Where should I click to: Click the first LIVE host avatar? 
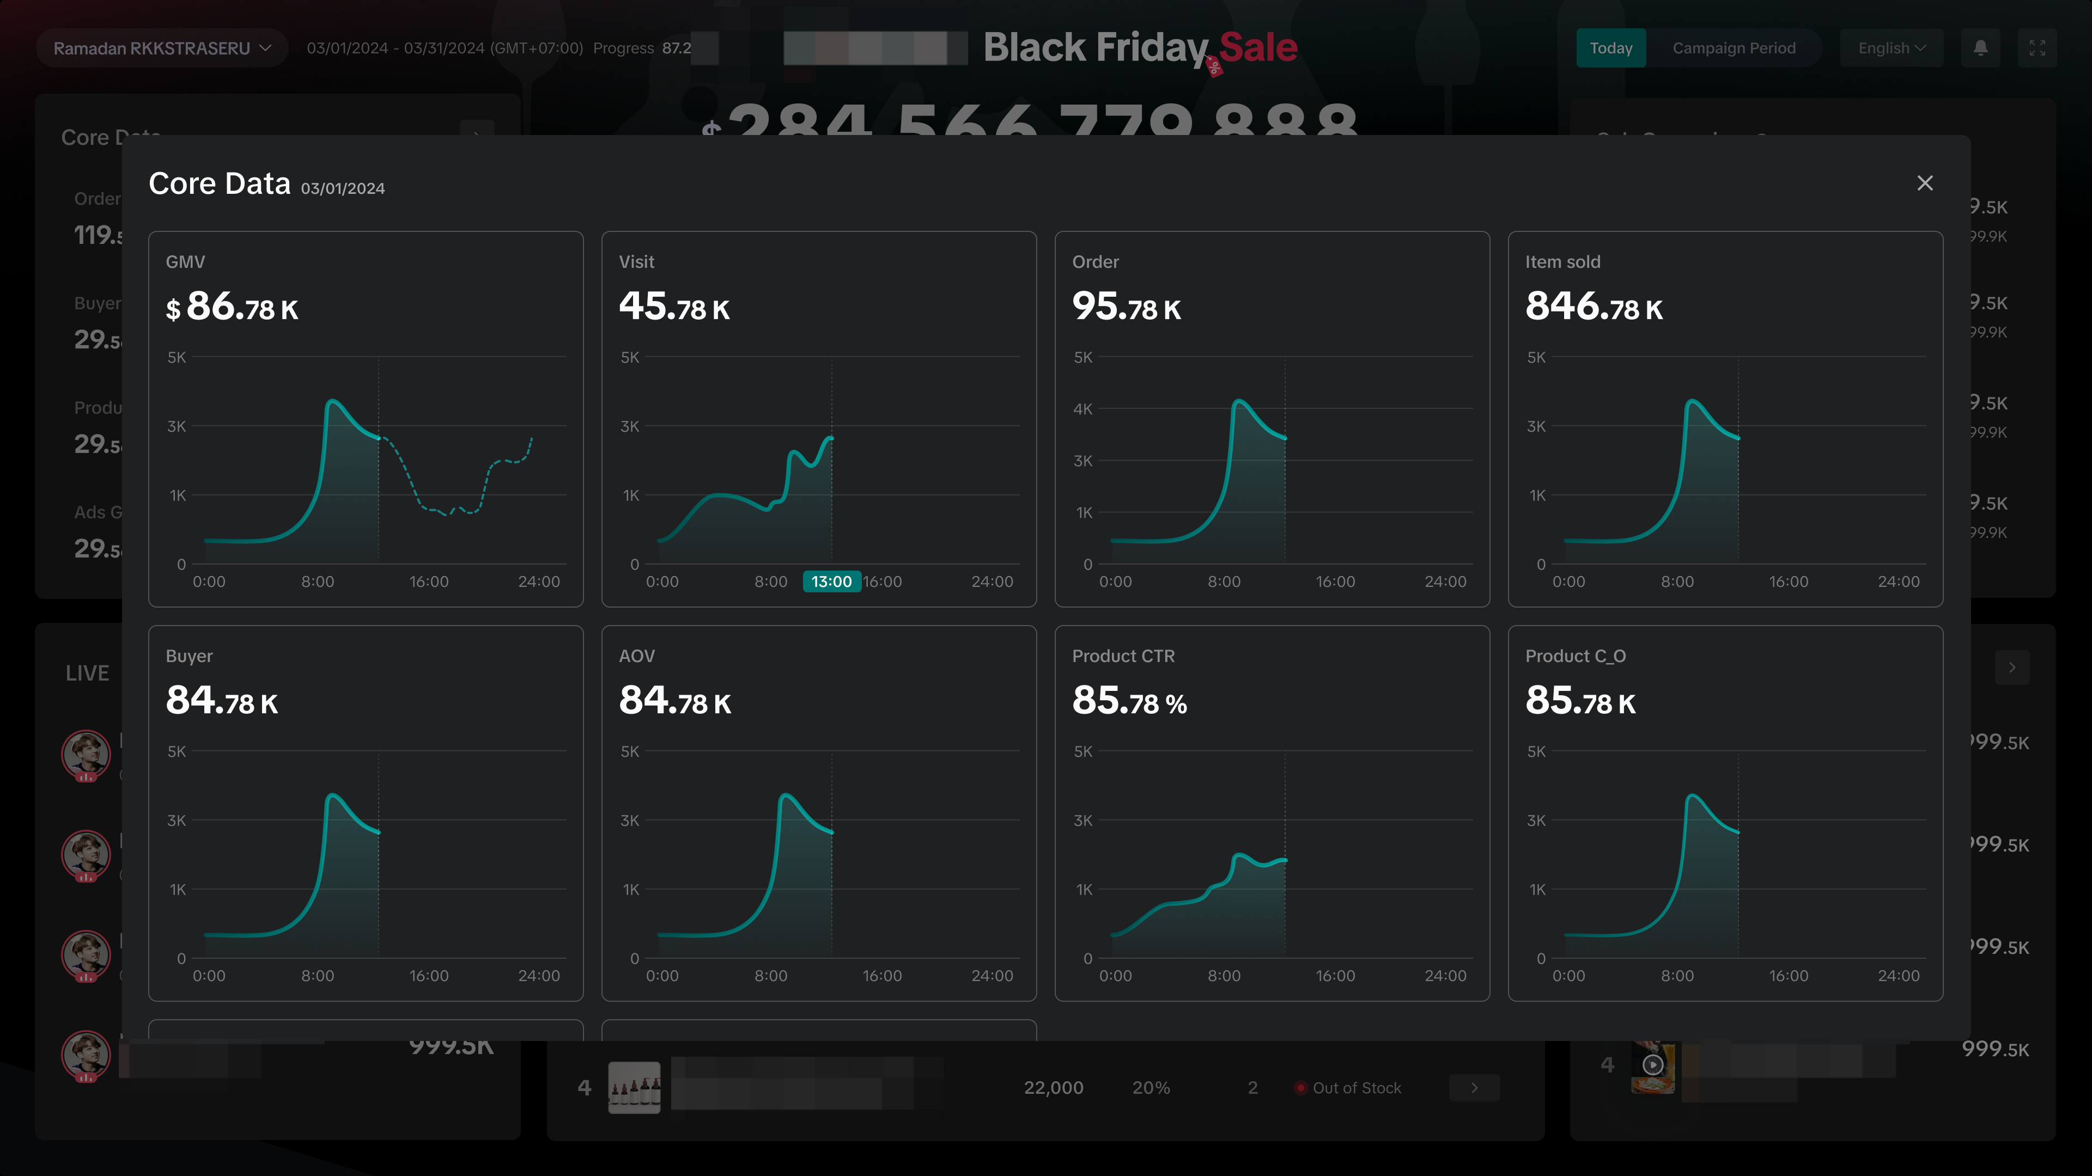(86, 754)
